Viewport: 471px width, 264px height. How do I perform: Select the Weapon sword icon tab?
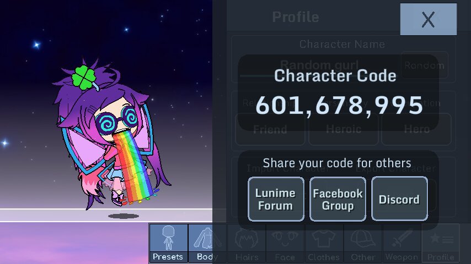click(x=402, y=243)
